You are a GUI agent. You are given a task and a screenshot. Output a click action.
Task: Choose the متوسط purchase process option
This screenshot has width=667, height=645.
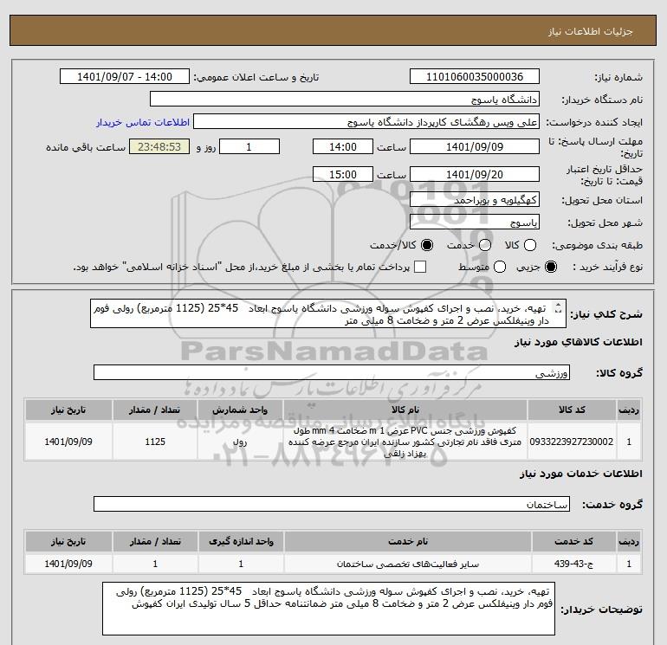tap(500, 267)
